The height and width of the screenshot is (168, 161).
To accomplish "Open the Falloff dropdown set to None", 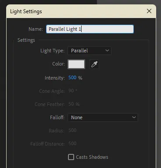I will 103,117.
